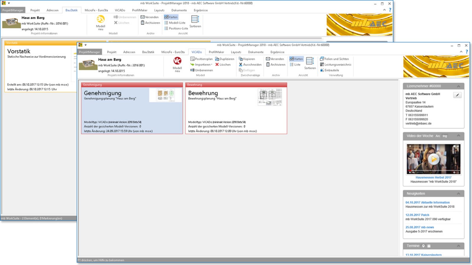The width and height of the screenshot is (472, 265).
Task: Open the Importieren dropdown
Action: pos(201,64)
